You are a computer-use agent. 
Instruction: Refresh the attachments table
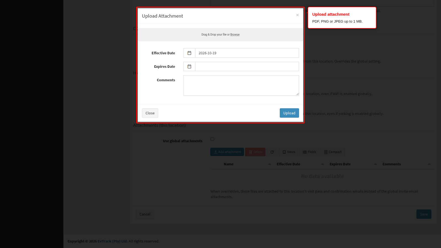point(272,152)
